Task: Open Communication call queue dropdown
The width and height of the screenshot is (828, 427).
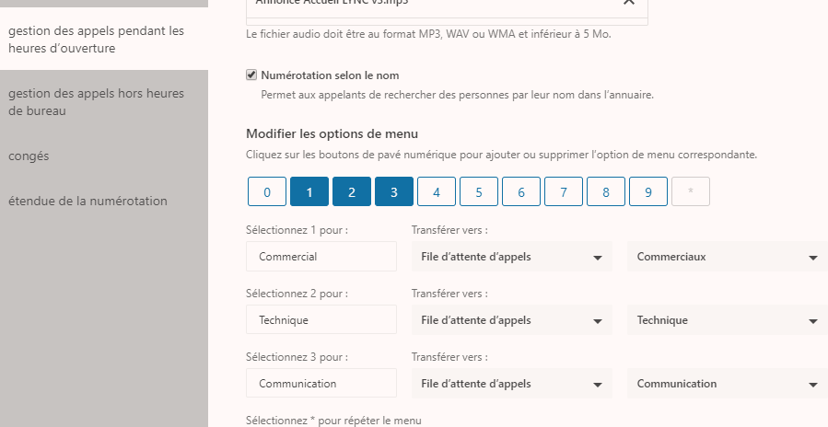Action: [x=727, y=383]
